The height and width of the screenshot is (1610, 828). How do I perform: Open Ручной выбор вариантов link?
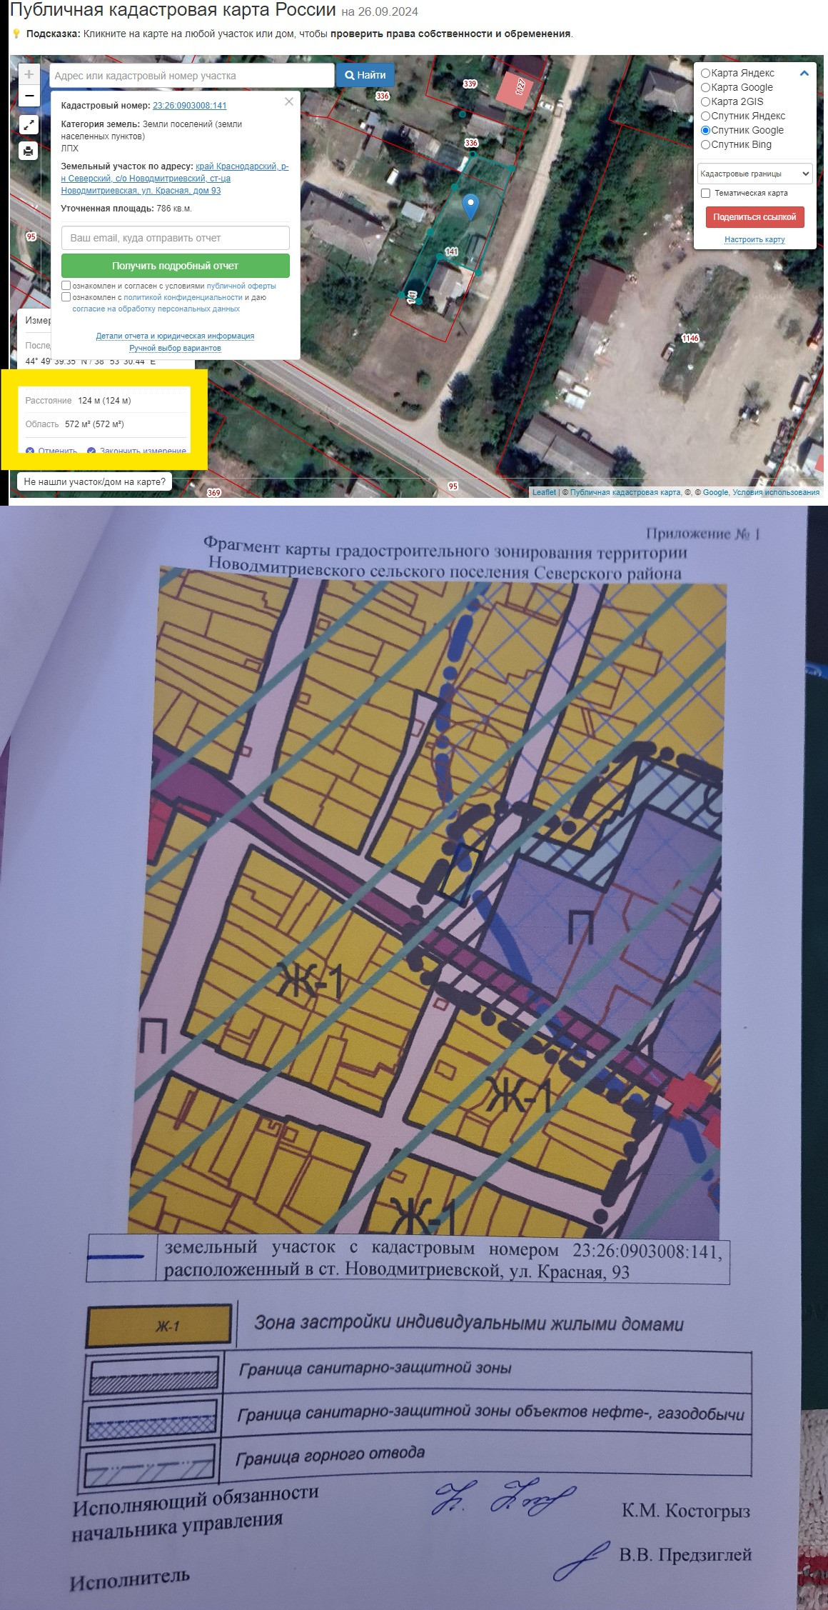[x=175, y=348]
